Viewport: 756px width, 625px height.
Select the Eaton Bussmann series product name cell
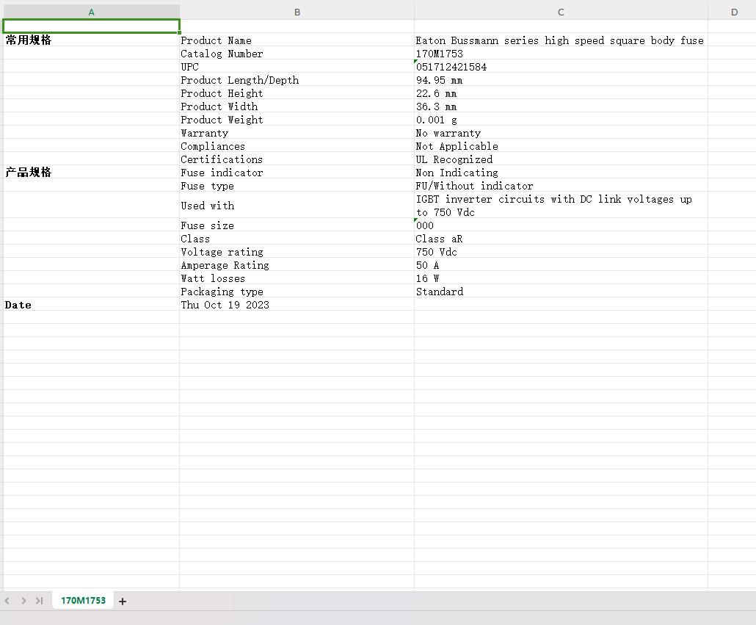(561, 40)
